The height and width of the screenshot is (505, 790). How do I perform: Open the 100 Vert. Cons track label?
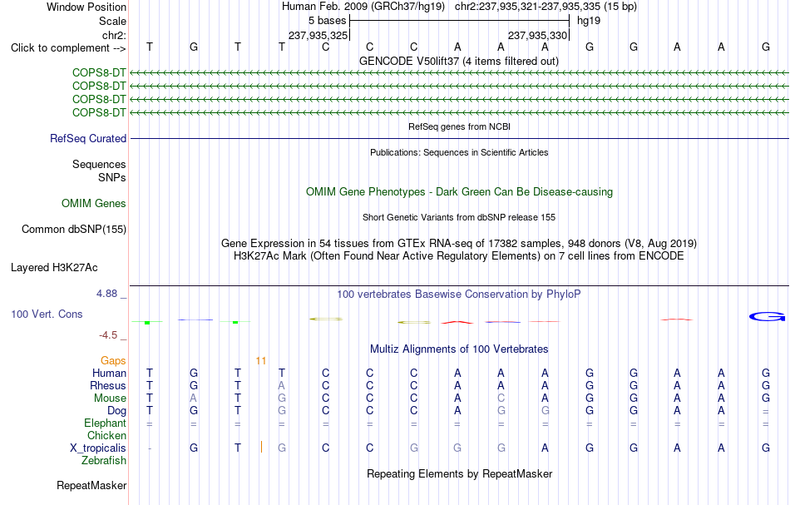[x=47, y=314]
